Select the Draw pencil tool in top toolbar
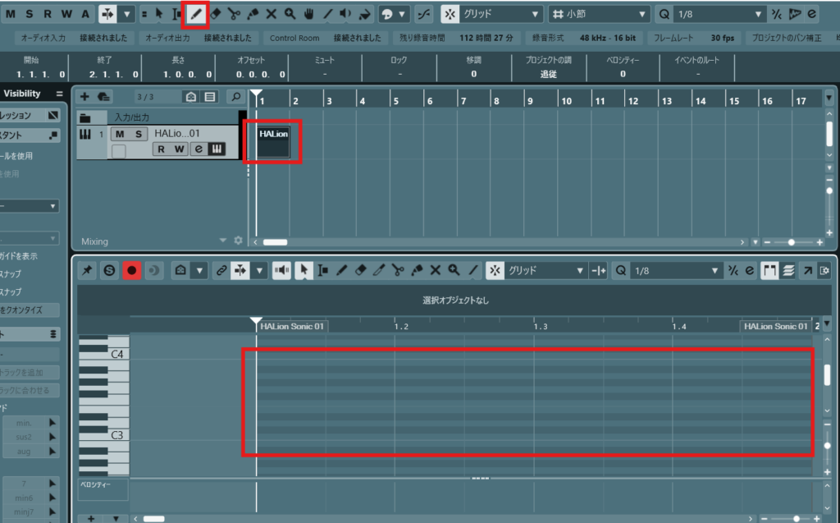 [196, 14]
